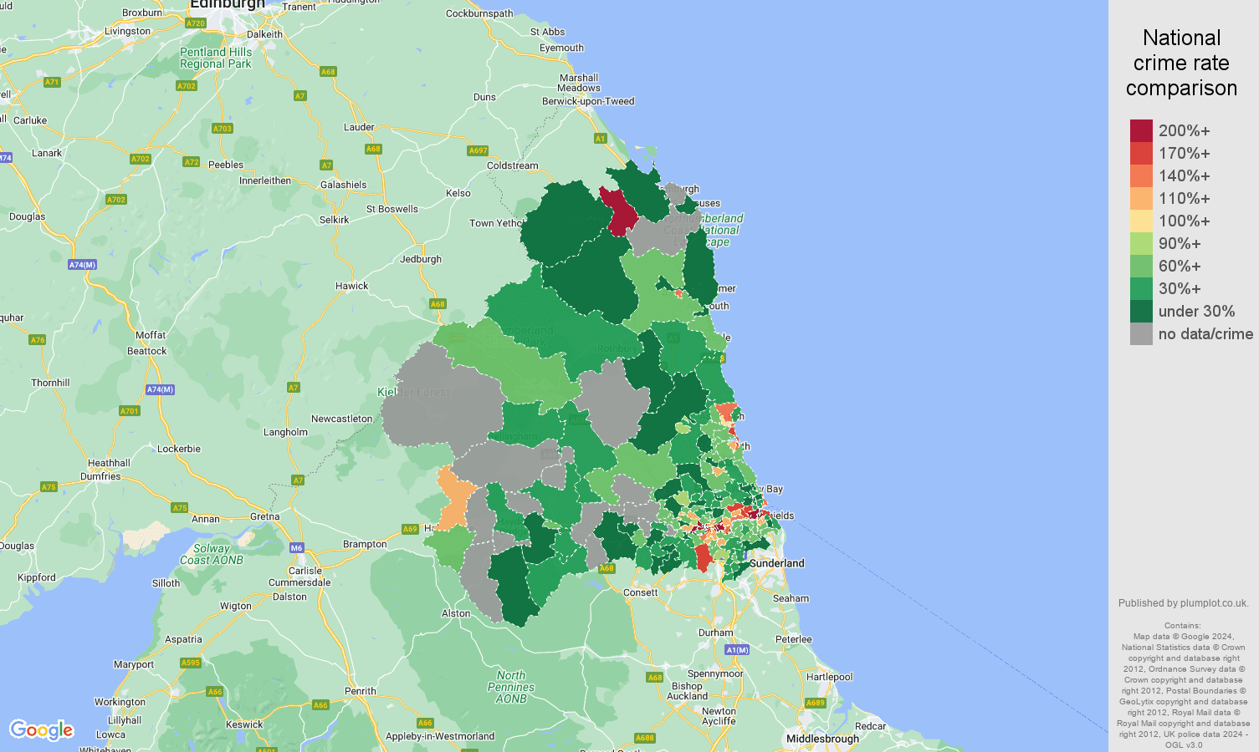Screen dimensions: 1259x752
Task: Click the 90%+ light green legend swatch
Action: click(1141, 243)
